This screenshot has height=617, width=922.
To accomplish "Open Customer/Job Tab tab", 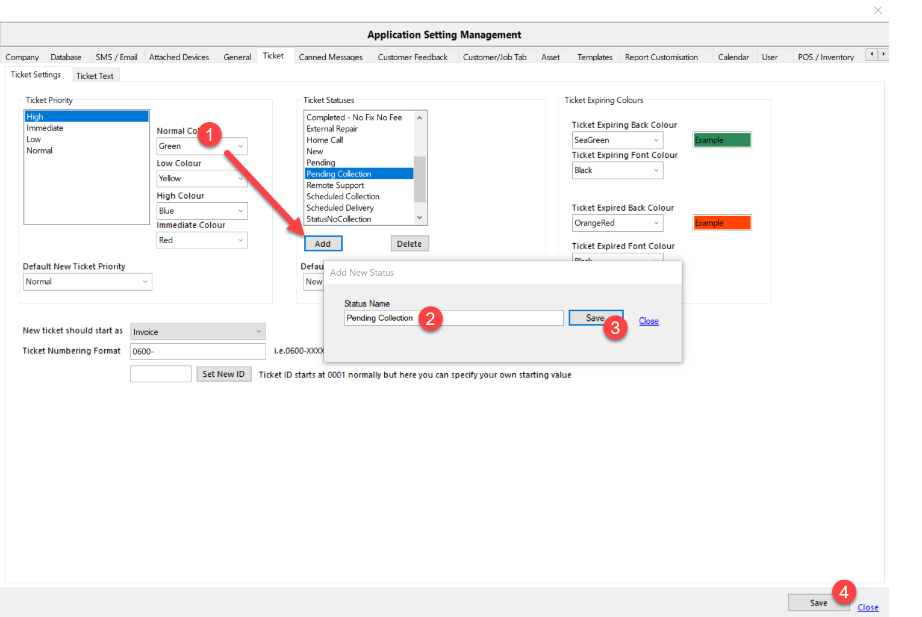I will [494, 57].
